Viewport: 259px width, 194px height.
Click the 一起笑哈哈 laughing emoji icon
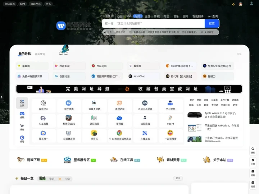(170, 133)
